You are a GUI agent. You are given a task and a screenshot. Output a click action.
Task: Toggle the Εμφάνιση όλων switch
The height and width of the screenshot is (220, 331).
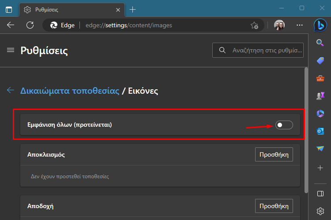(284, 125)
